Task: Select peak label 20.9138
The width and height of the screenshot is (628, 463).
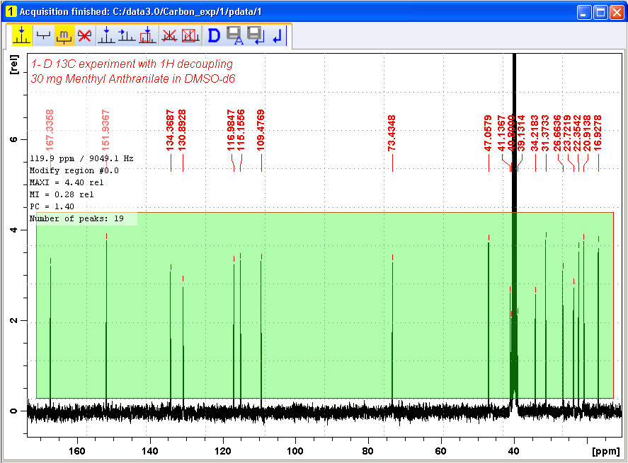Action: coord(587,133)
